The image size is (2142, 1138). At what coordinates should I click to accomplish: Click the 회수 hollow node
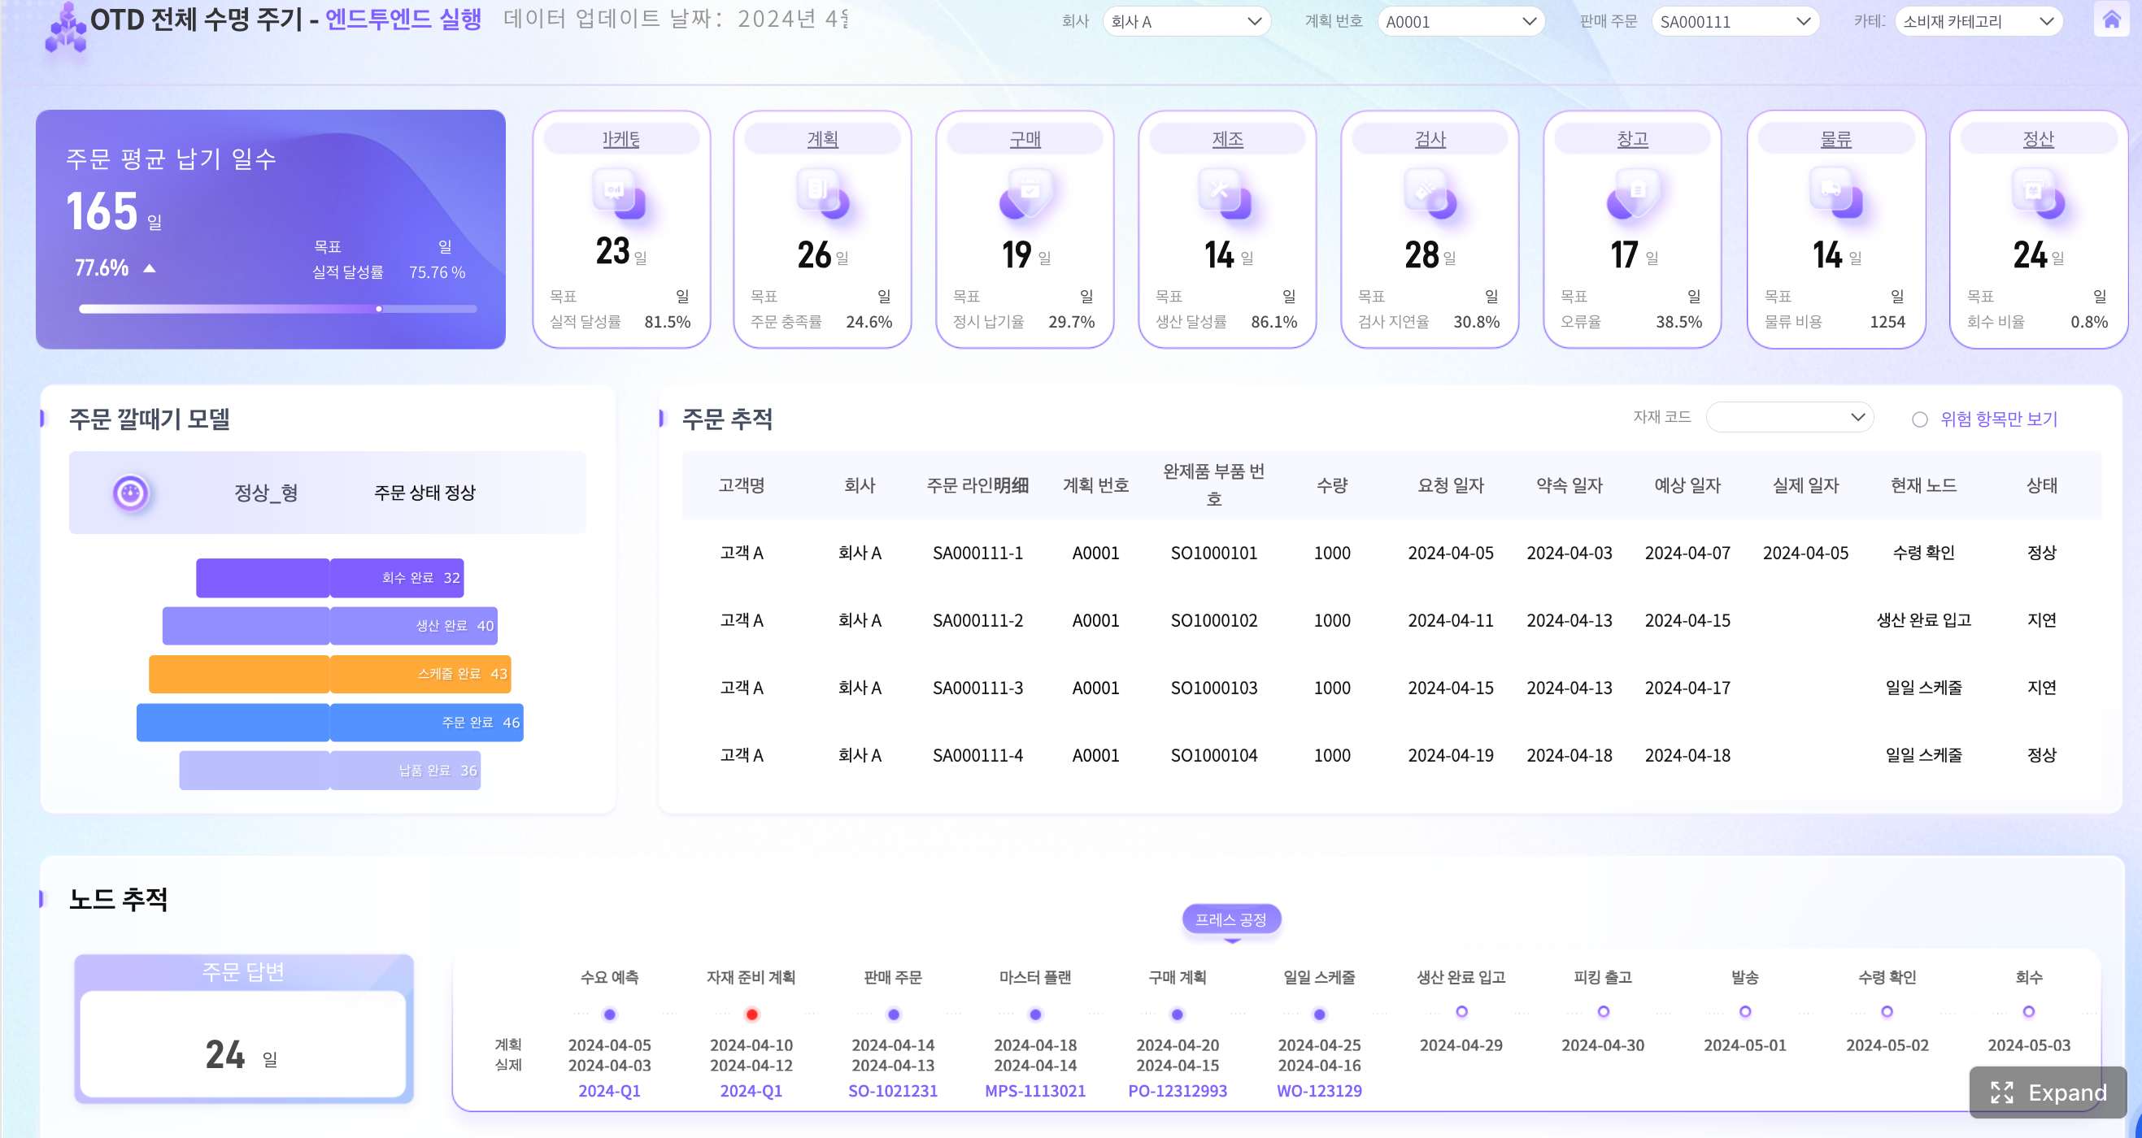(2029, 1012)
